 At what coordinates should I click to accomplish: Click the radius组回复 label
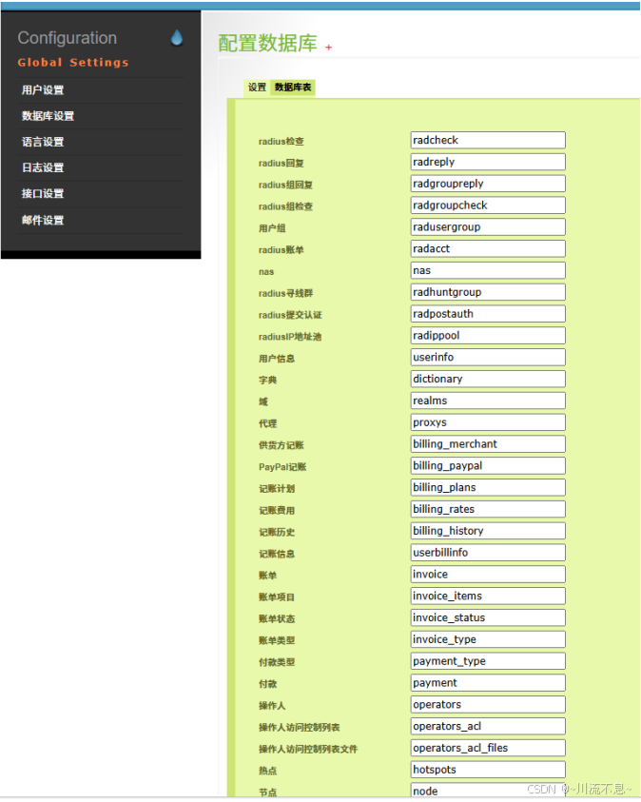click(x=285, y=186)
